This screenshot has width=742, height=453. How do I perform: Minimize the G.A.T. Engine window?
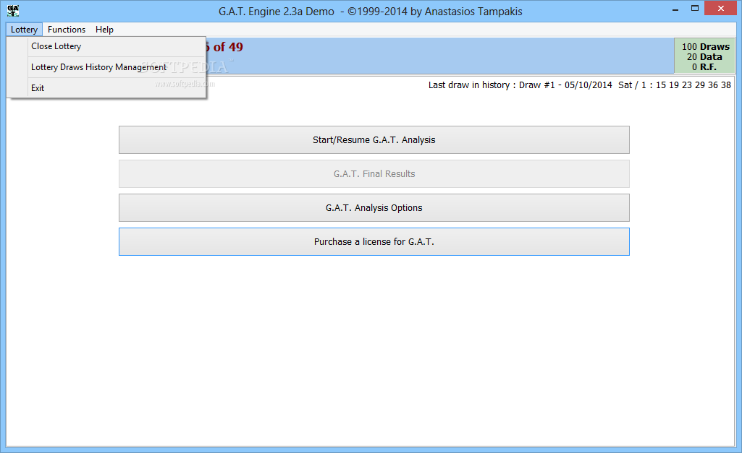point(675,9)
